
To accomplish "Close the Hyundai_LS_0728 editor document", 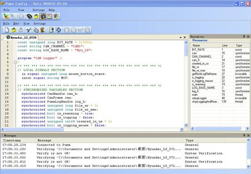I will click(x=185, y=37).
